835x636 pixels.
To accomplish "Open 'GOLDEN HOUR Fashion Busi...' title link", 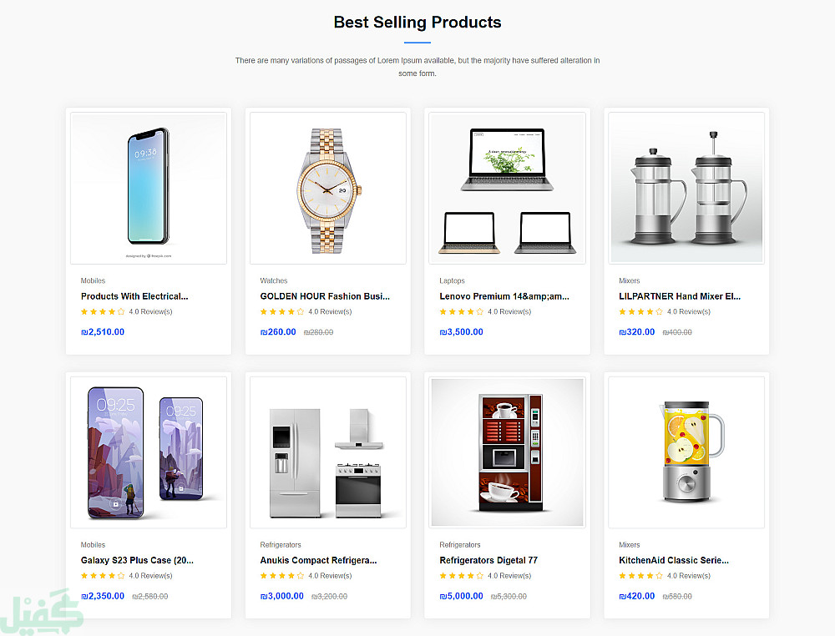I will (x=325, y=296).
